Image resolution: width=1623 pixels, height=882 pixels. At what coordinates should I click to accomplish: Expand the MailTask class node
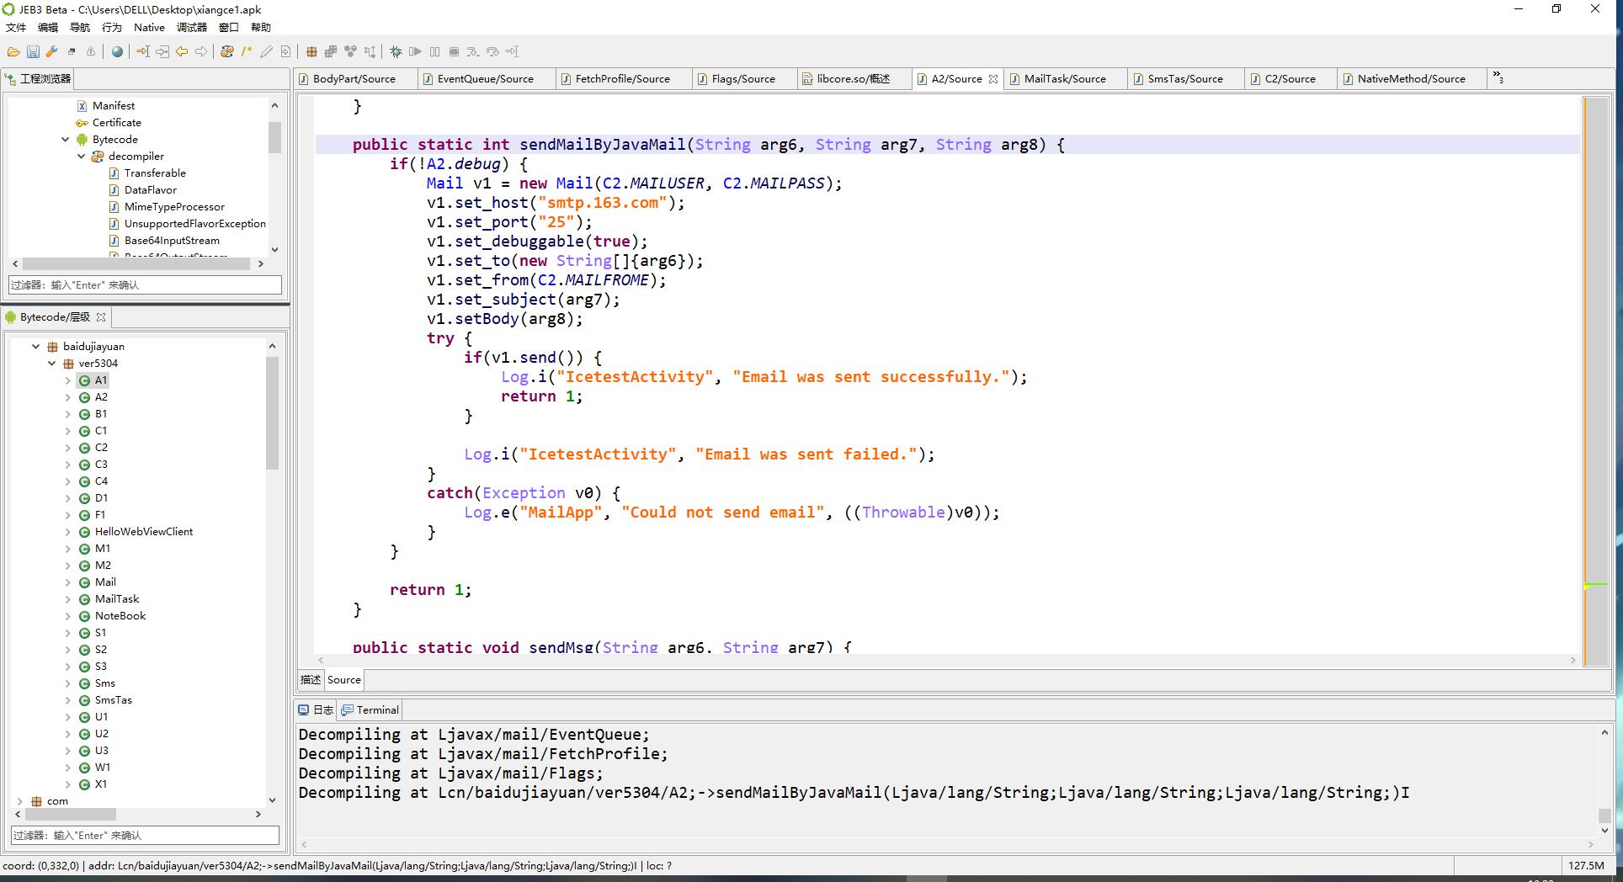(x=68, y=599)
